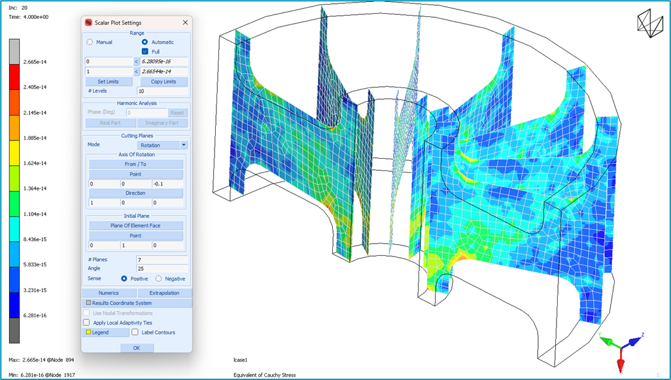Close the Scalar Plot Settings dialog

(185, 23)
